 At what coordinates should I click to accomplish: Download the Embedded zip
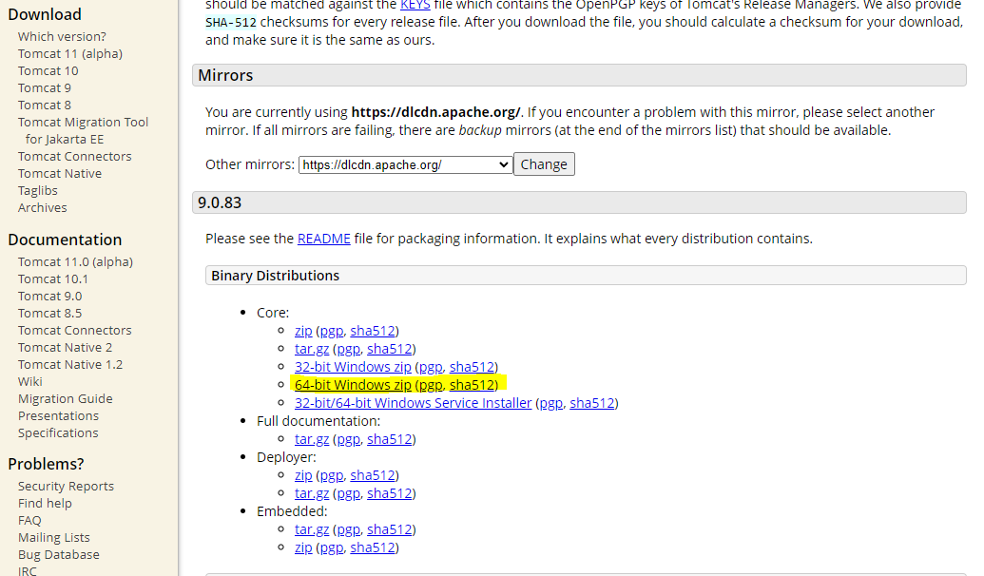pos(303,547)
